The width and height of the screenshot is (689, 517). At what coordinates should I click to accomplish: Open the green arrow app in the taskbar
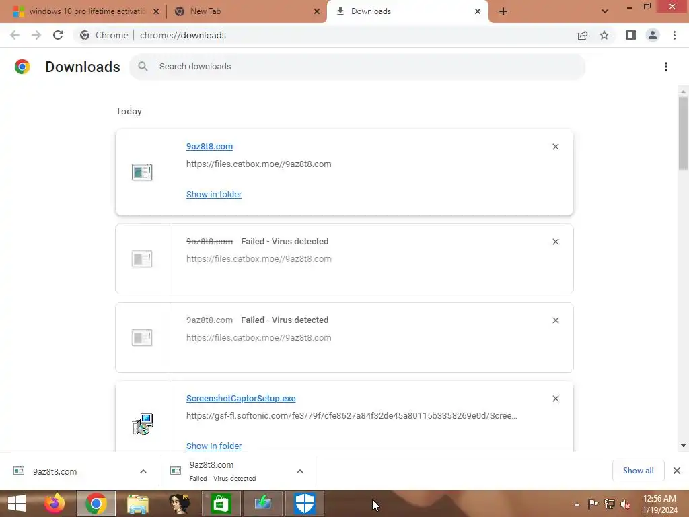click(263, 504)
